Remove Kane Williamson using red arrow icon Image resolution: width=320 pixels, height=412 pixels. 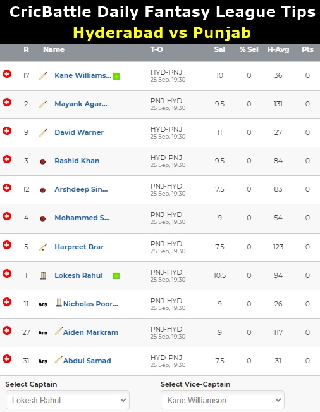[x=7, y=74]
